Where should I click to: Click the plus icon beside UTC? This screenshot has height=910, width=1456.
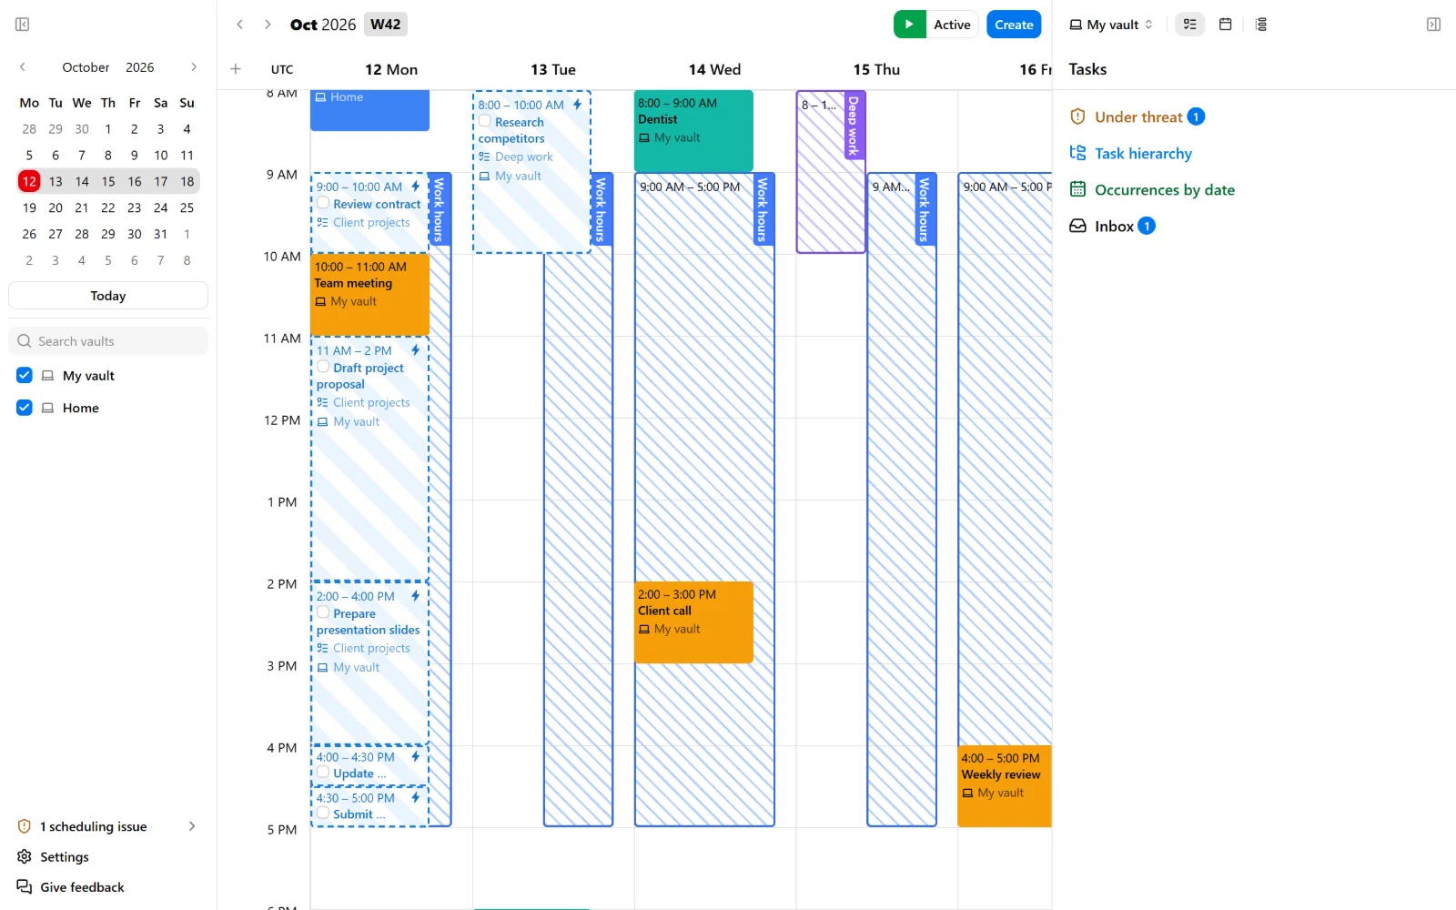(x=236, y=69)
